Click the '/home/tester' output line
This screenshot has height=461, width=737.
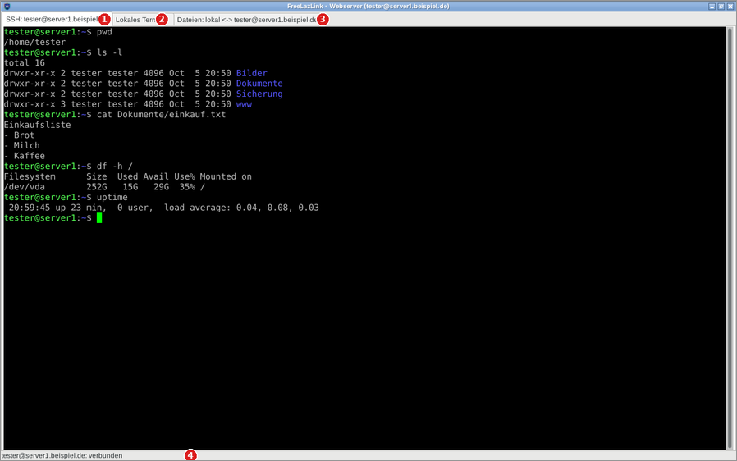pos(34,42)
